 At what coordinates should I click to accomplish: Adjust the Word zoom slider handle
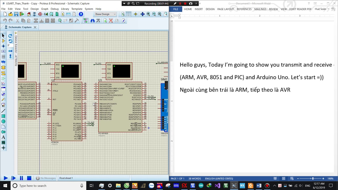(313, 179)
